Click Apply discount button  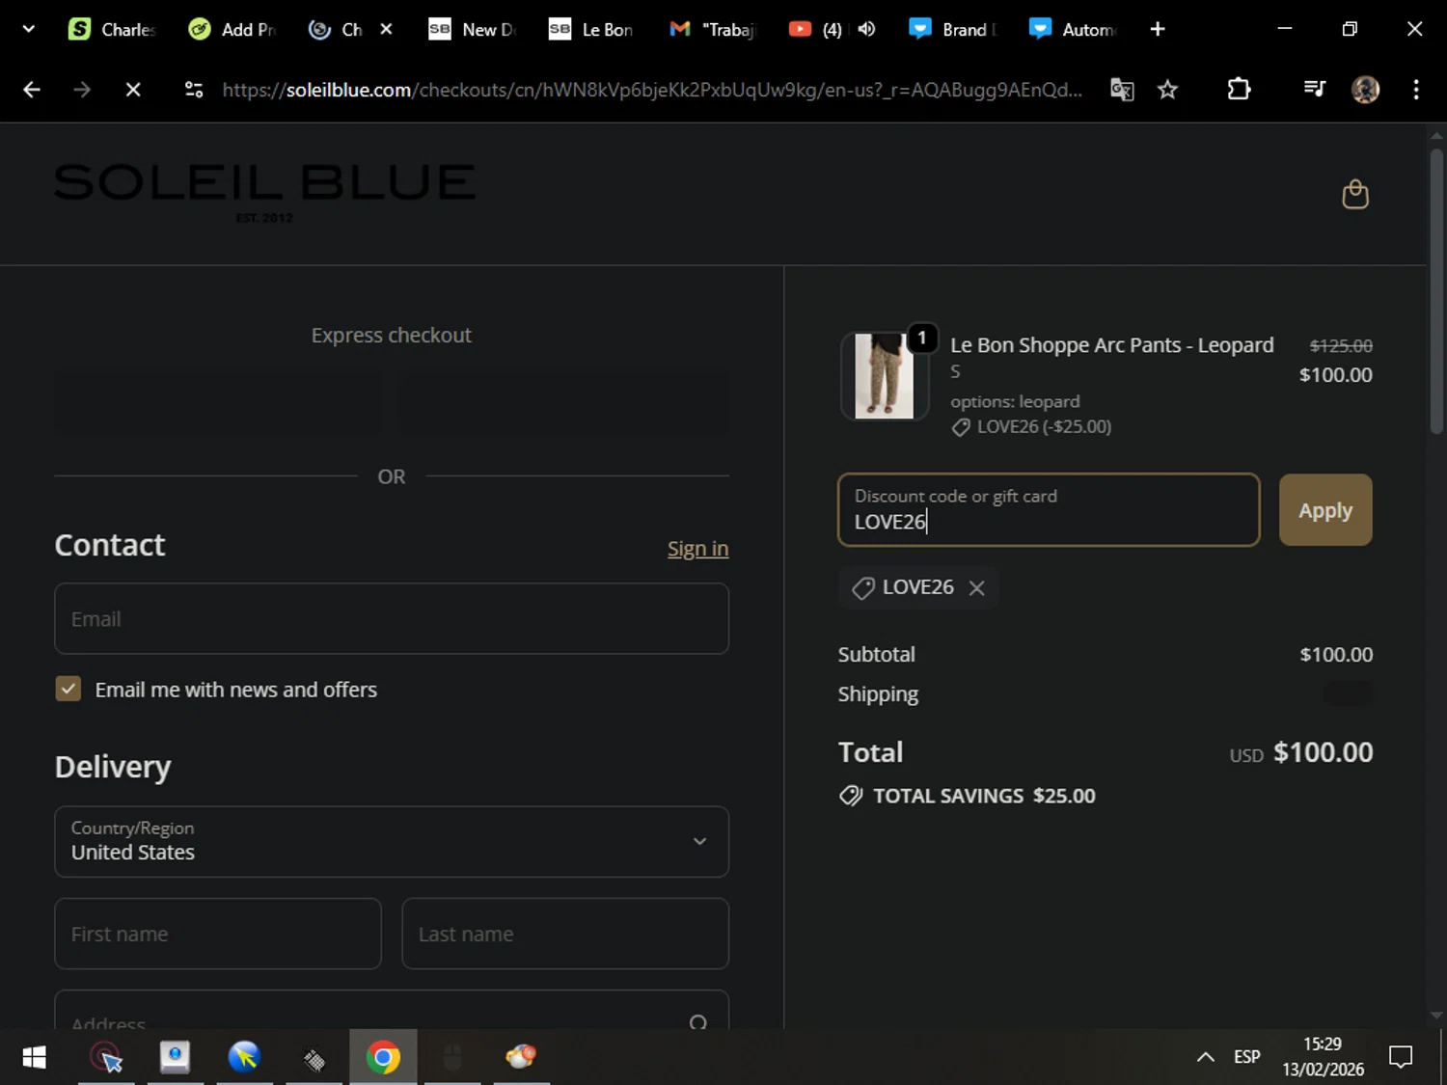click(x=1325, y=510)
